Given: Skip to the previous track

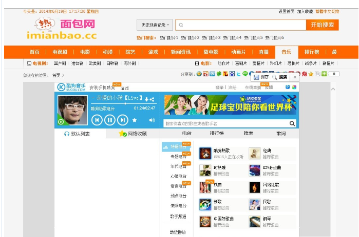Looking at the screenshot, I should tap(97, 120).
